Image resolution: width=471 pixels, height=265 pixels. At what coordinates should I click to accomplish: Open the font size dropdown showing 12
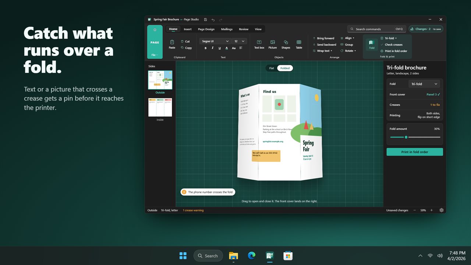[240, 41]
